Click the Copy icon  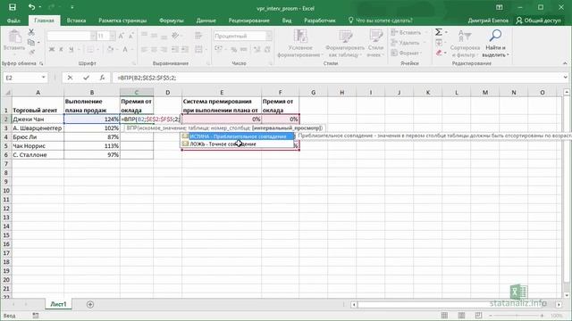tap(31, 43)
